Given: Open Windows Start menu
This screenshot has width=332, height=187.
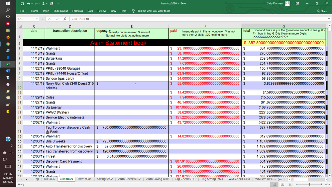Looking at the screenshot, I should coord(8,3).
